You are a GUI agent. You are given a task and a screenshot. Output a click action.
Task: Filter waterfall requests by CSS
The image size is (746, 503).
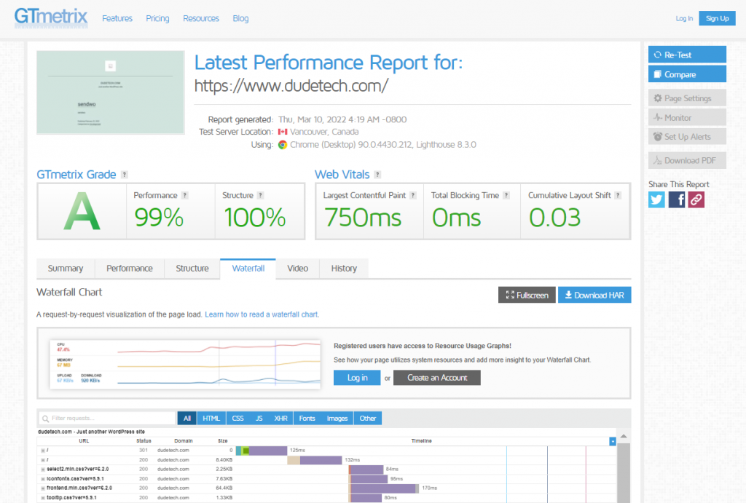coord(237,419)
